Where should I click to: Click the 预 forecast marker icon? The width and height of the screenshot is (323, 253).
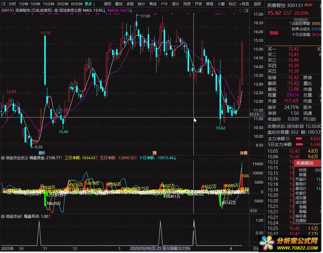(x=155, y=153)
